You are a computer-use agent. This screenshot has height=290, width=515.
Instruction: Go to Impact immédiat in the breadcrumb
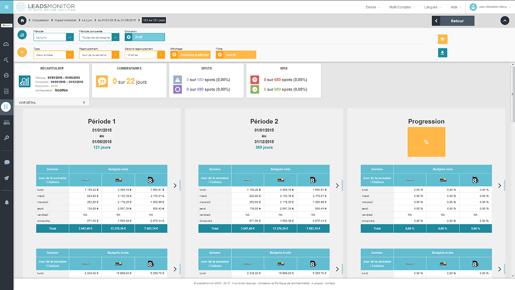click(65, 20)
